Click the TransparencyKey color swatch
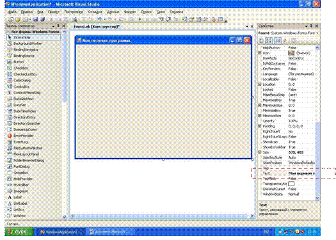Image resolution: width=336 pixels, height=240 pixels. 291,184
